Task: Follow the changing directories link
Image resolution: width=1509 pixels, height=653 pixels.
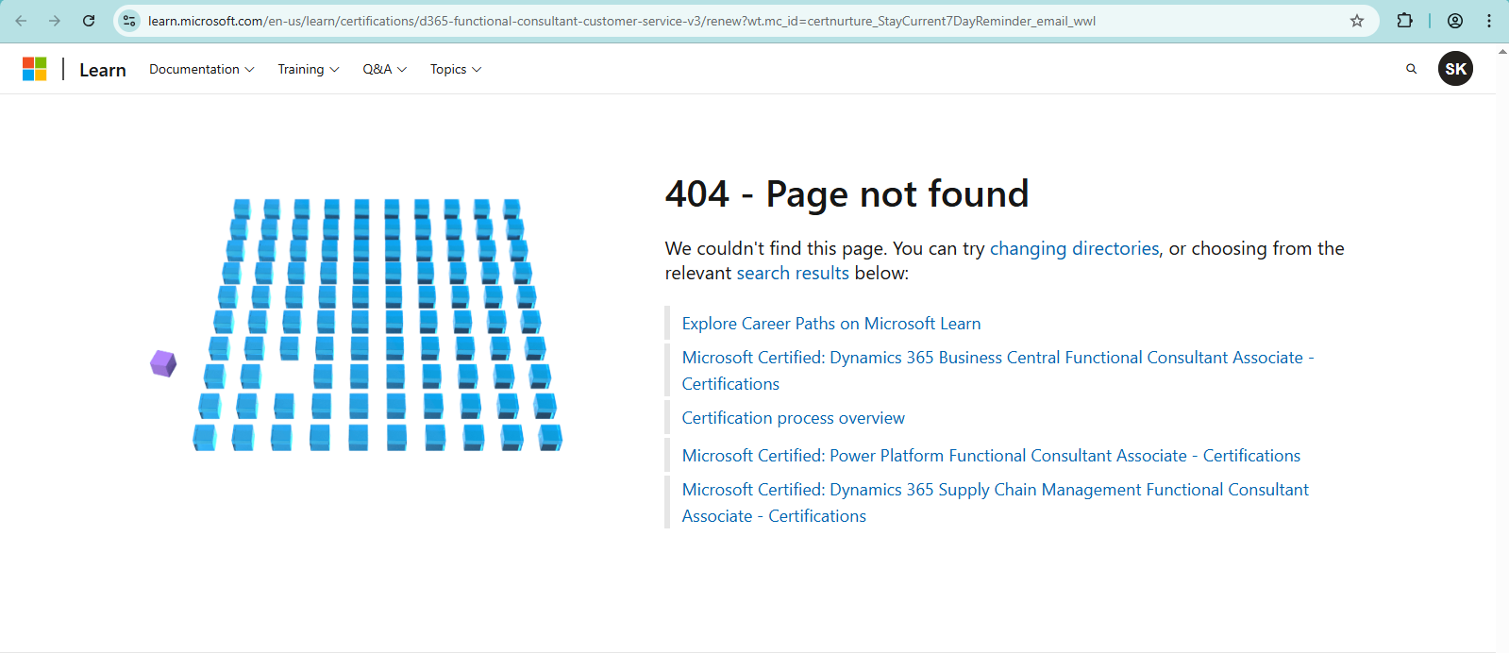Action: coord(1074,248)
